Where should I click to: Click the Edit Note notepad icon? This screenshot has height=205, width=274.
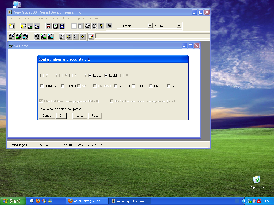tap(91, 37)
